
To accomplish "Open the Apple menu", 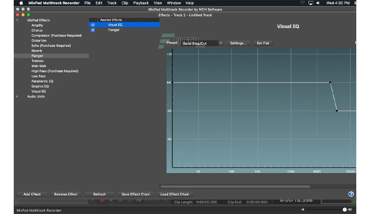I will [21, 3].
